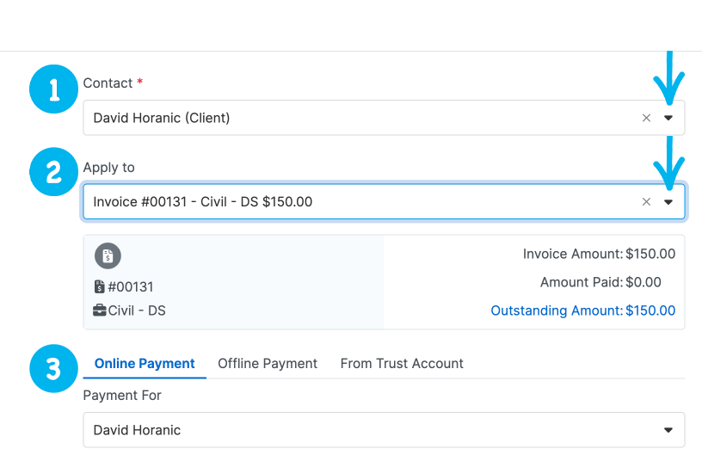
Task: Switch to the Offline Payment tab
Action: click(x=268, y=364)
